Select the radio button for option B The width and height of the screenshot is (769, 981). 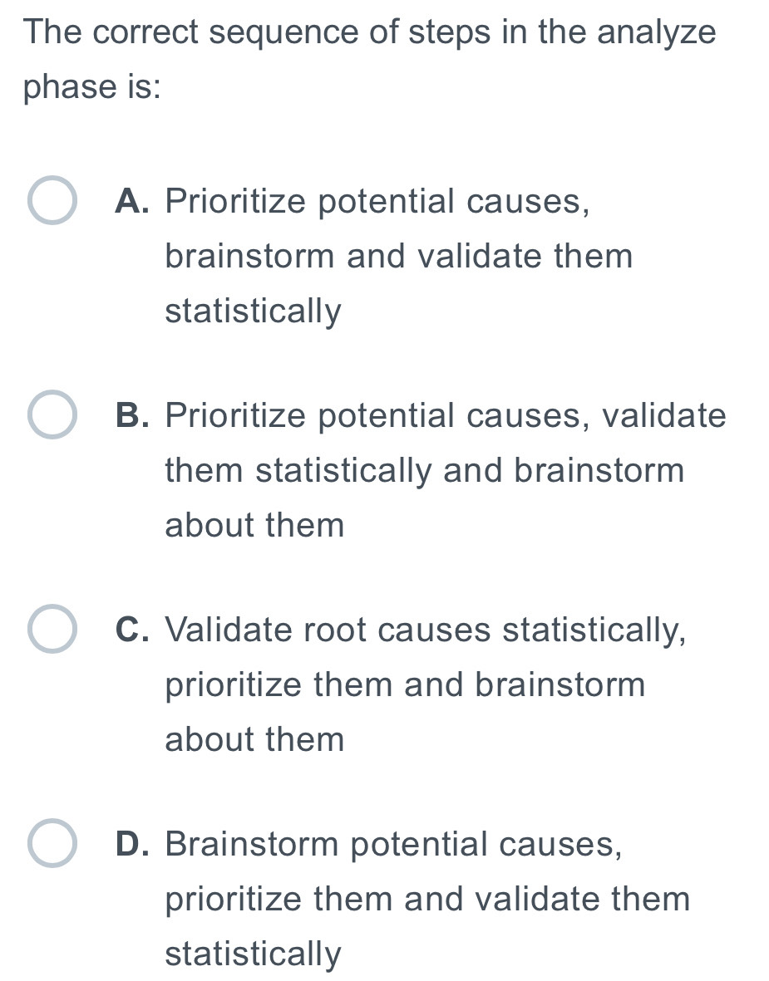(53, 414)
